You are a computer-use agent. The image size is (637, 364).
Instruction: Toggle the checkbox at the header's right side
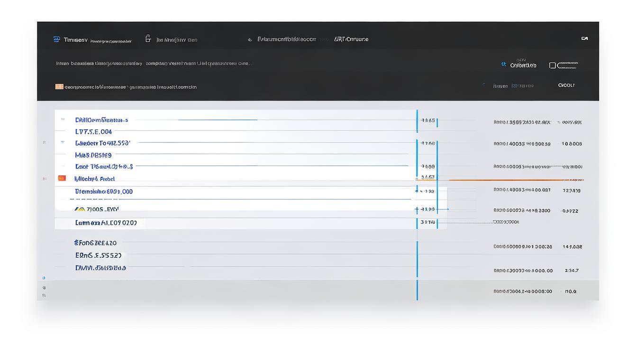(x=552, y=65)
